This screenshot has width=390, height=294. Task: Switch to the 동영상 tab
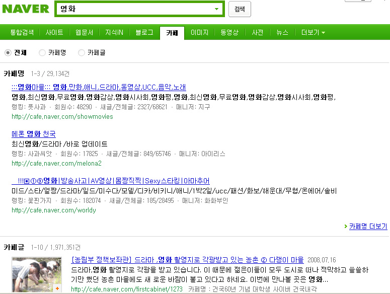pos(229,32)
